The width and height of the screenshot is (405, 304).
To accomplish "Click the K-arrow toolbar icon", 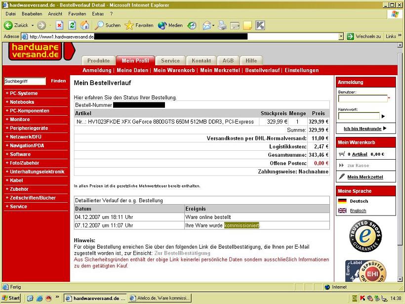I will coord(260,25).
